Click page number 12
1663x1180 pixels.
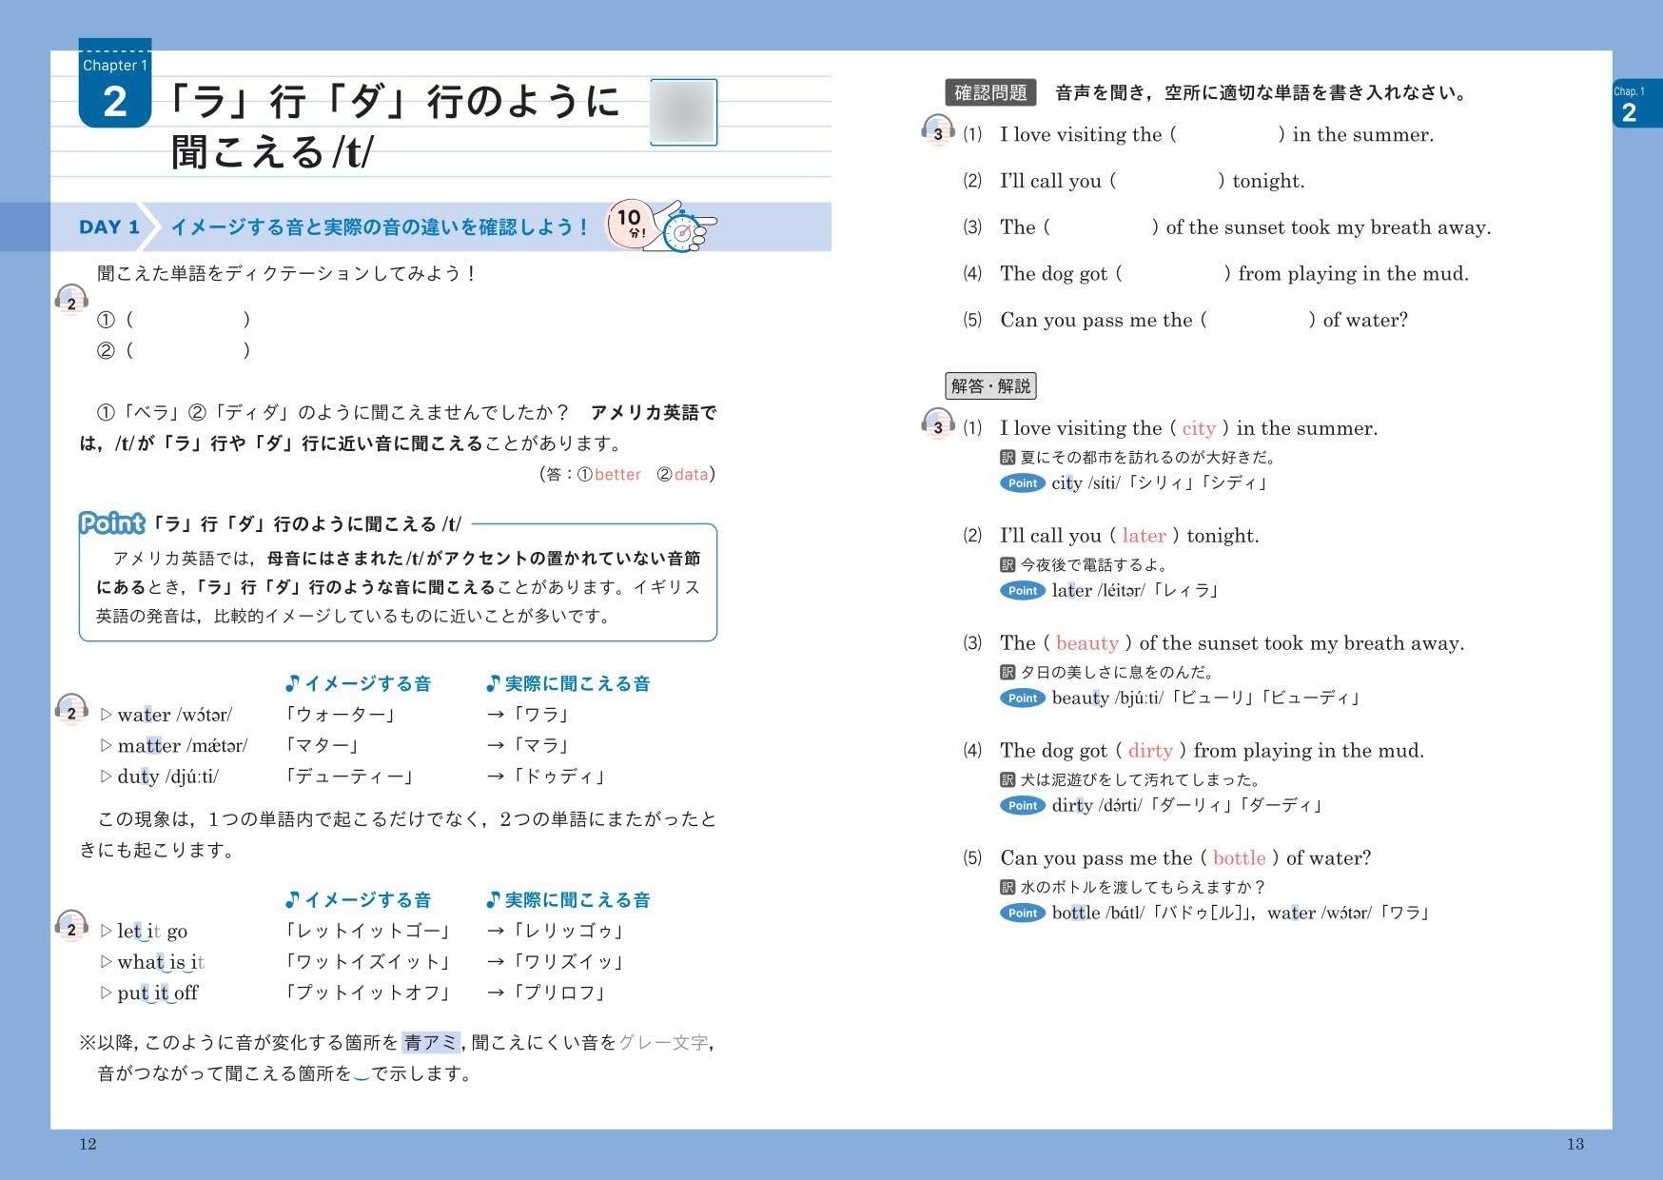(x=88, y=1144)
